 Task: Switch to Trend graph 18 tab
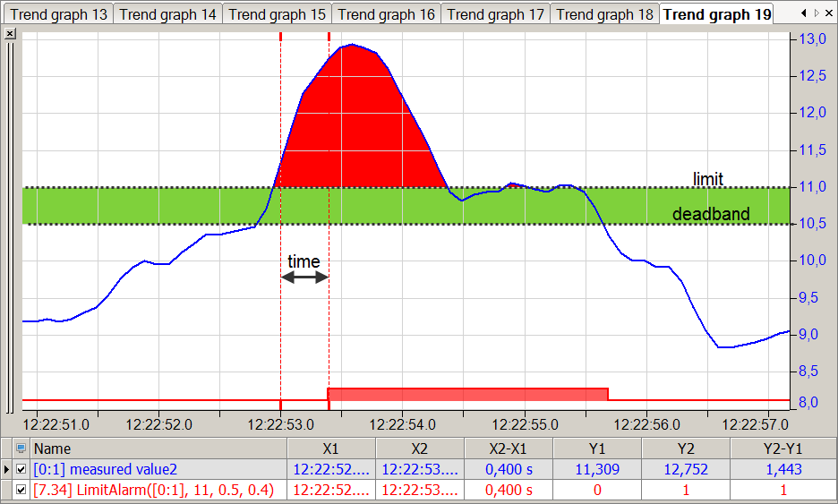pos(604,14)
